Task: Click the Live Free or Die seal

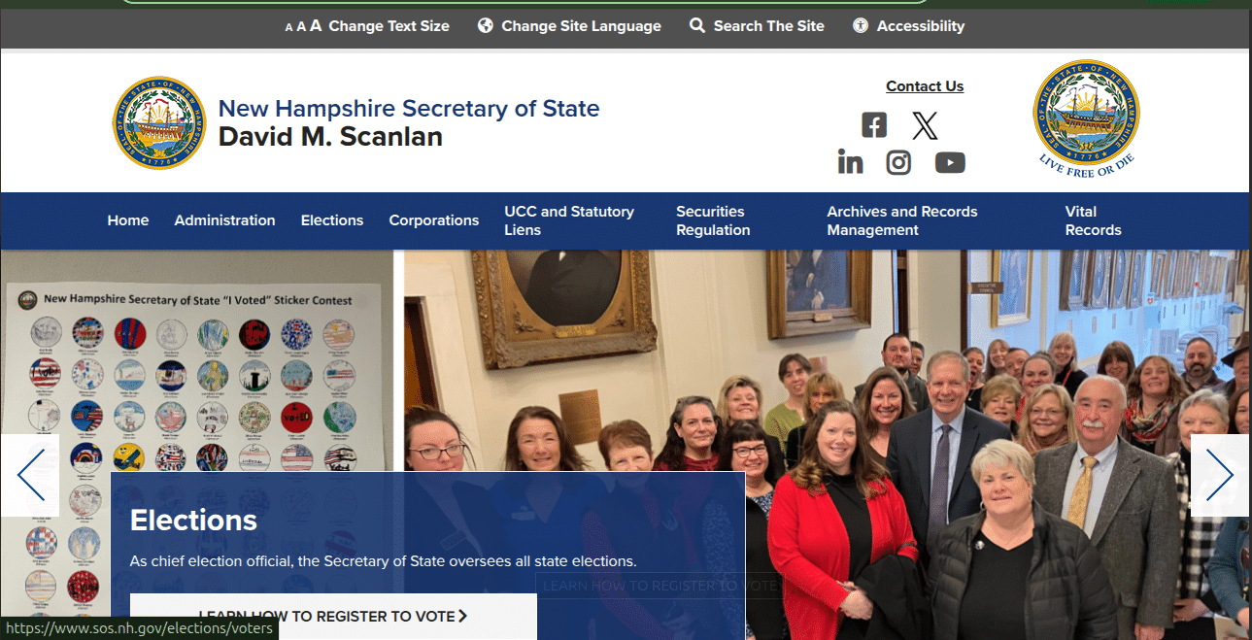Action: point(1086,118)
